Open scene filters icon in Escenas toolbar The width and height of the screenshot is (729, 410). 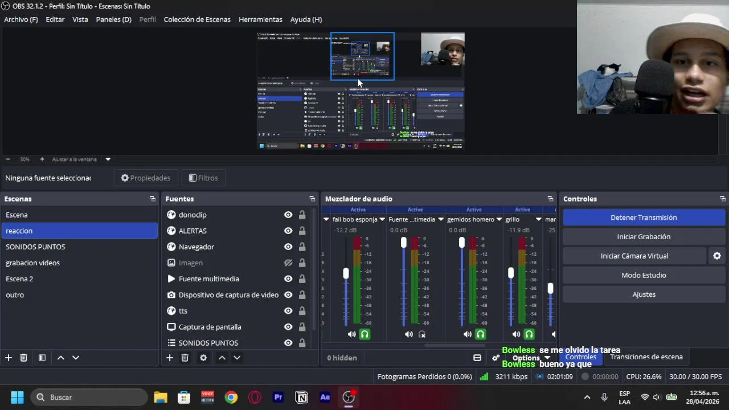point(42,358)
